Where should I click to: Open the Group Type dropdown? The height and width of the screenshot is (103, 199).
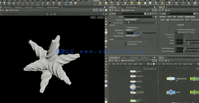click(x=132, y=20)
